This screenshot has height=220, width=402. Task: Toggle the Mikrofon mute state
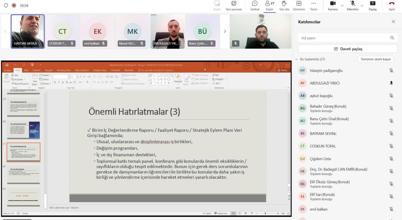(x=353, y=4)
